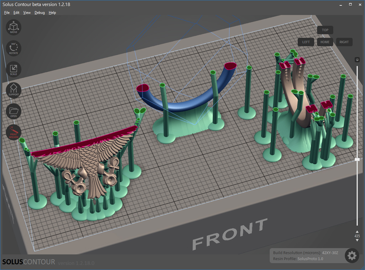Minimize the Solus Contour window
This screenshot has width=365, height=270.
(x=340, y=4)
